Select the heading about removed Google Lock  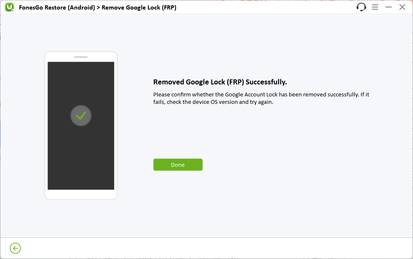(x=220, y=82)
